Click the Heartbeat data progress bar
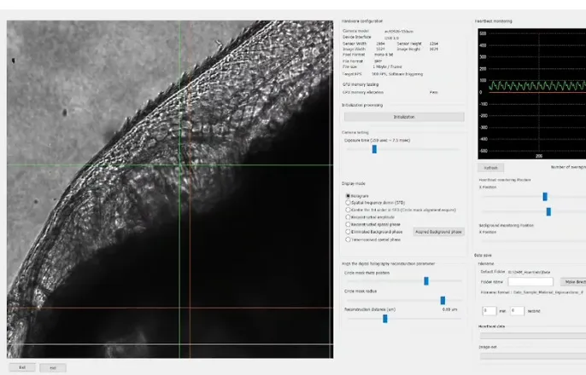This screenshot has height=375, width=586. 533,336
